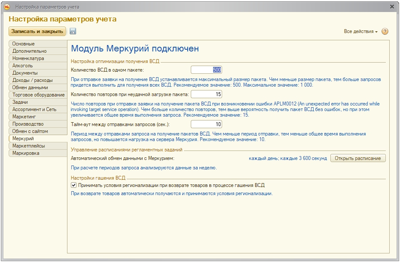Open the Маркетплейсы tab

point(38,146)
